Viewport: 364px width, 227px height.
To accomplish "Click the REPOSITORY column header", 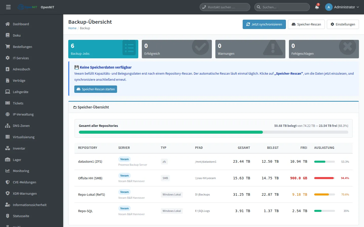I will (x=87, y=148).
